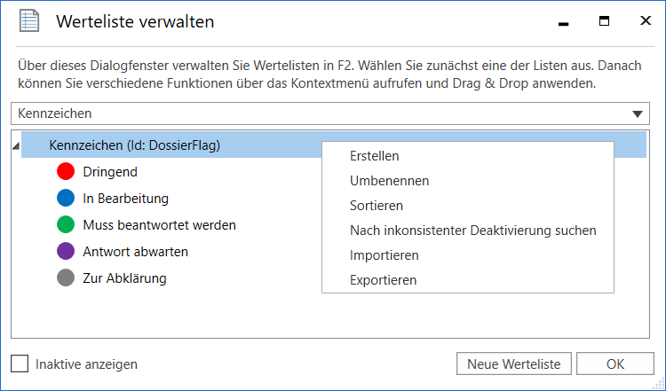Click the blue In Bearbeitung flag icon
Screen dimensions: 666x391
point(65,199)
